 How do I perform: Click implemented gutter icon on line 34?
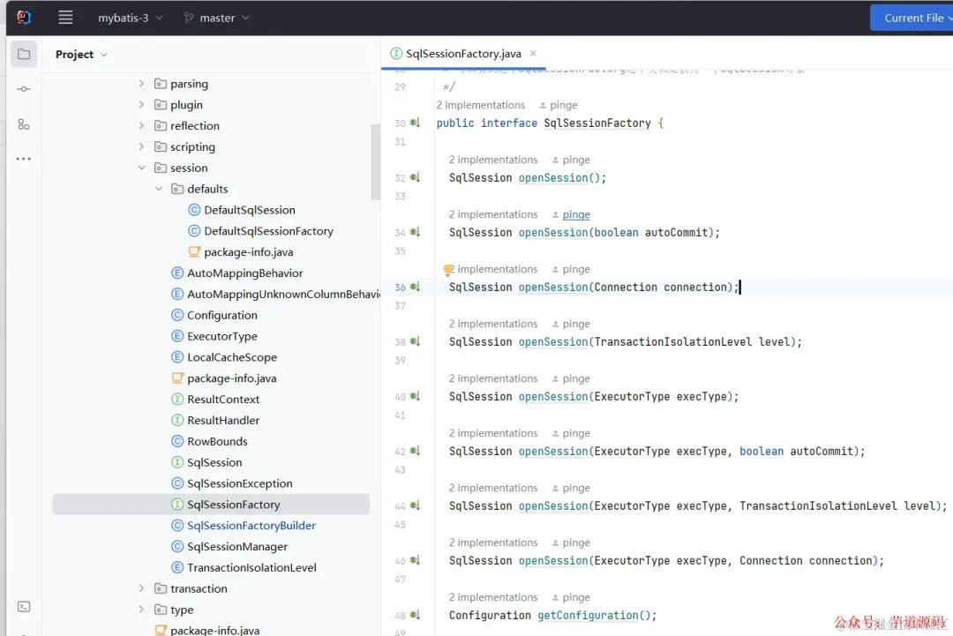pyautogui.click(x=415, y=232)
